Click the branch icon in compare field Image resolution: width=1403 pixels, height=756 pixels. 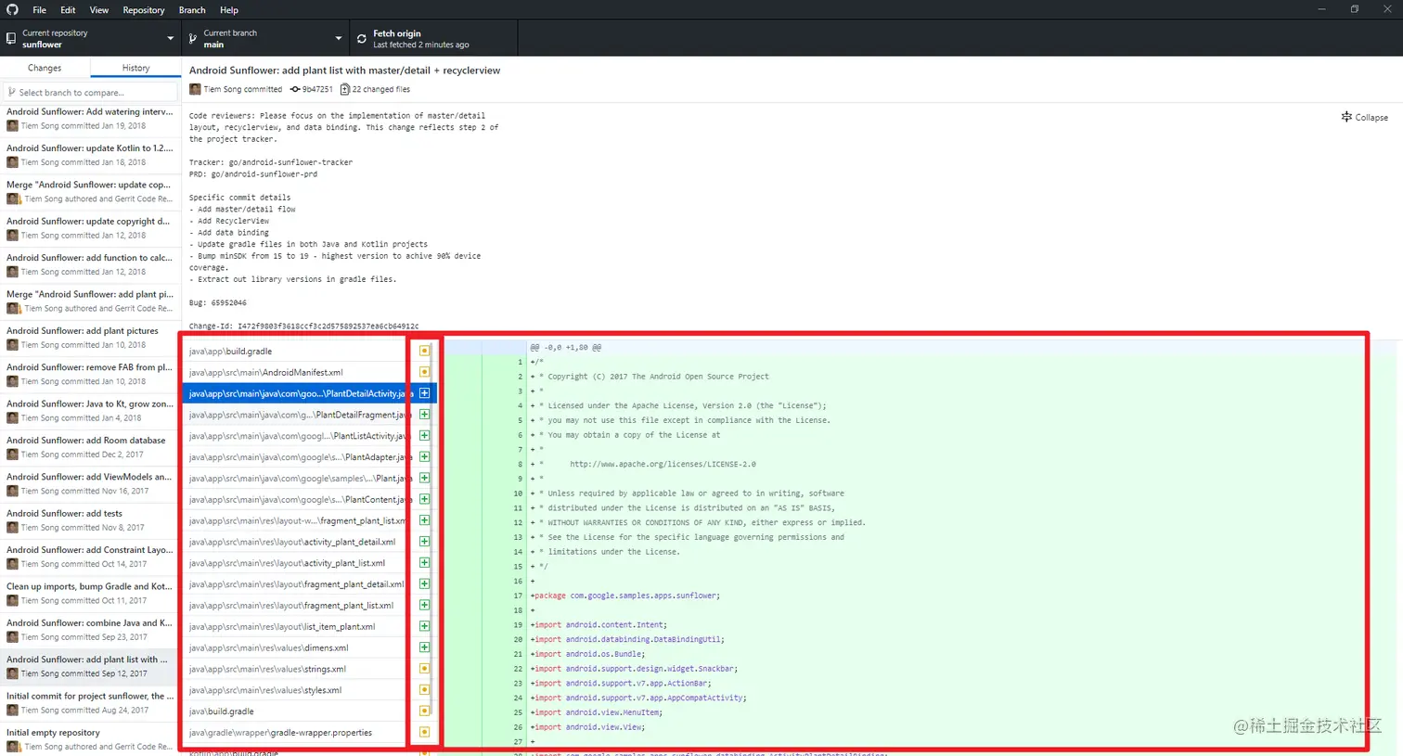[12, 93]
